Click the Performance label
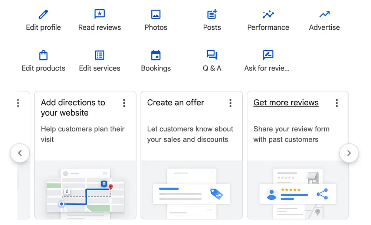Viewport: 371px width, 225px height. click(x=268, y=27)
